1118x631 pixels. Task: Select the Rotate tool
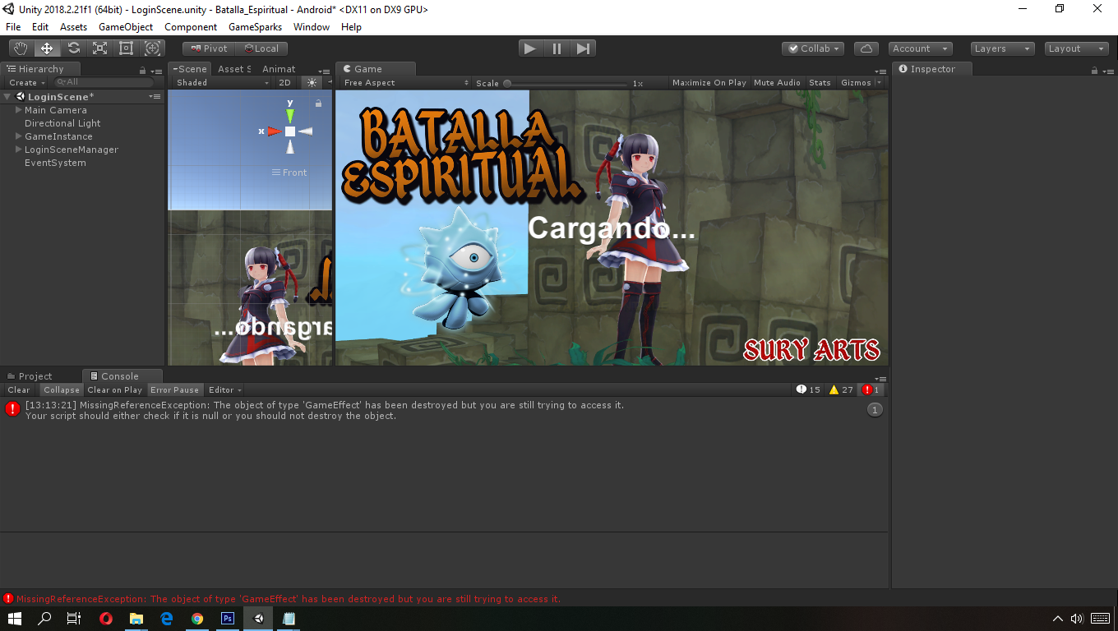click(x=72, y=48)
